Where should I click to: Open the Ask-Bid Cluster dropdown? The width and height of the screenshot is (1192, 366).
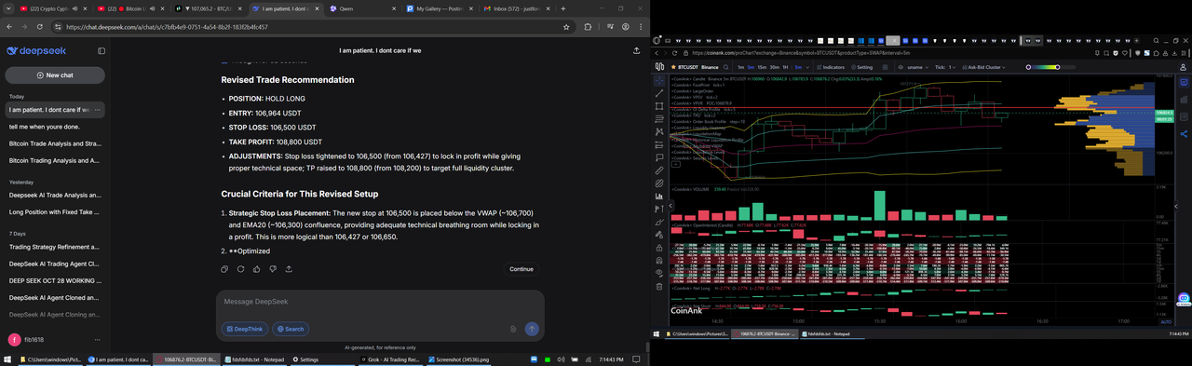tap(983, 67)
